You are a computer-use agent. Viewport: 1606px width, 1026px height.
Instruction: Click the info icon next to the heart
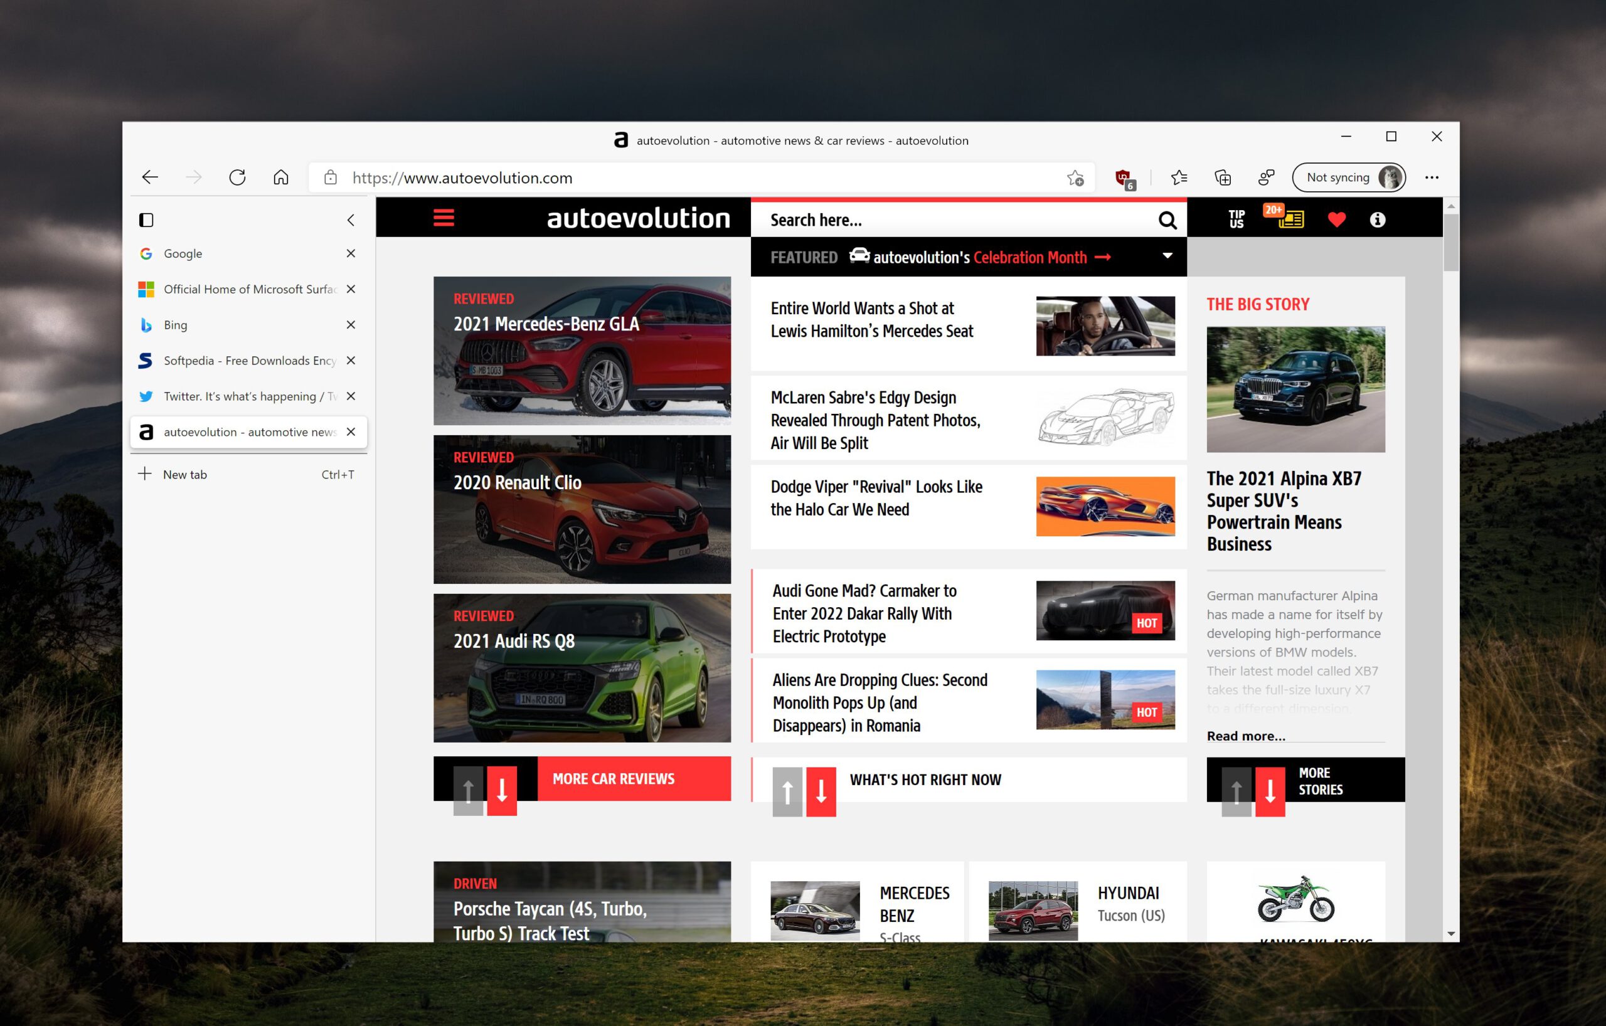[x=1377, y=220]
